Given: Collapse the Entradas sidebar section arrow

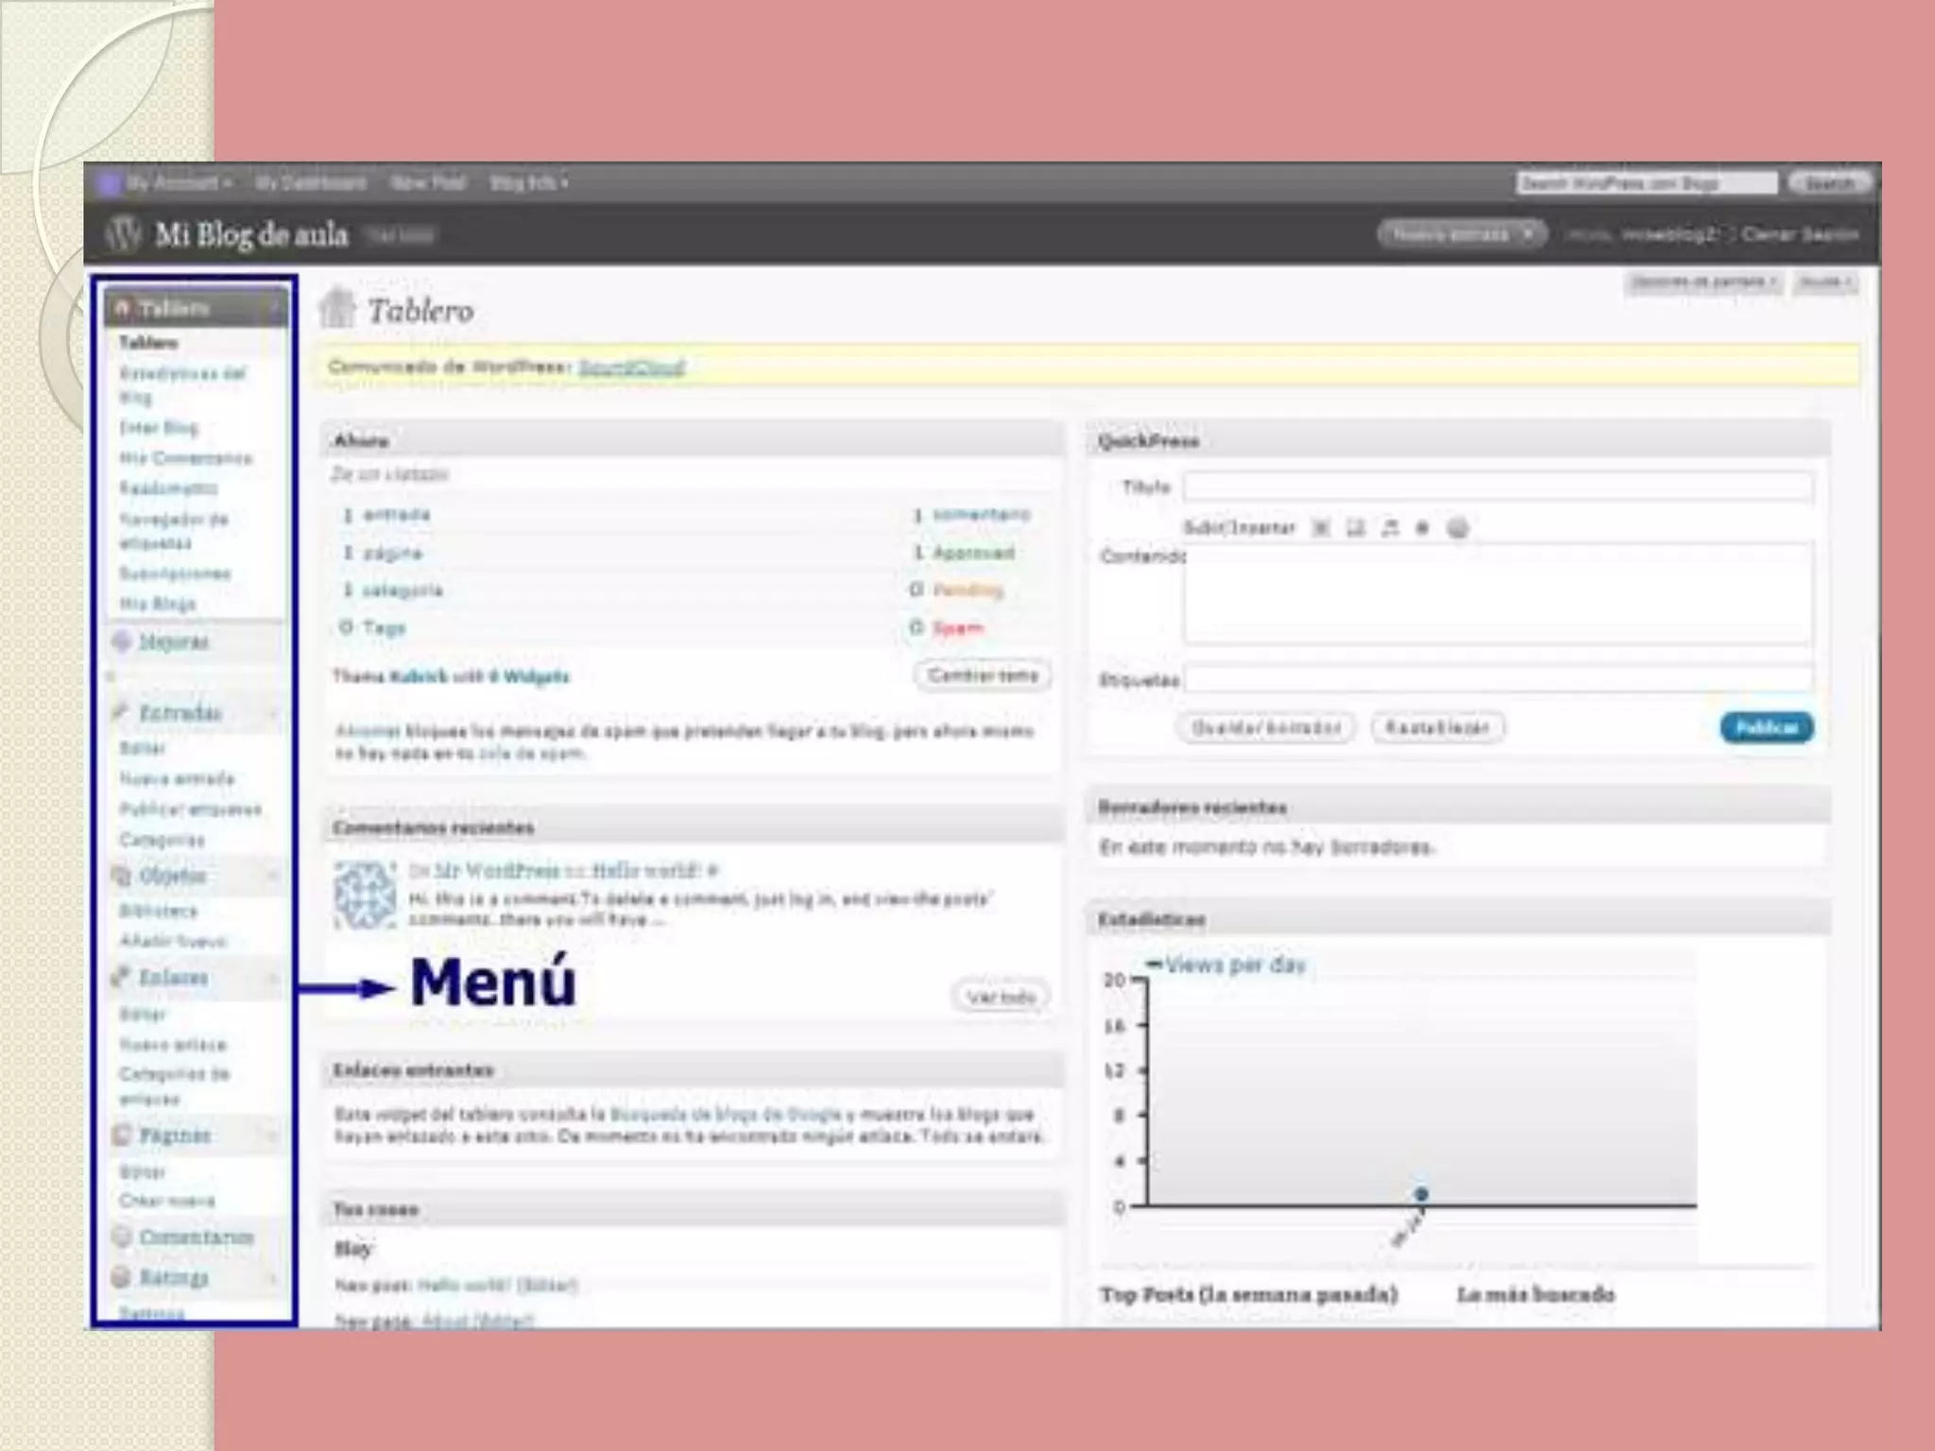Looking at the screenshot, I should click(274, 713).
